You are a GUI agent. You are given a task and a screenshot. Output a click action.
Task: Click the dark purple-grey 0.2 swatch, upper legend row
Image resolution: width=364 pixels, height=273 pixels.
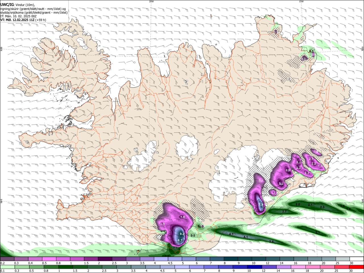coord(7,259)
